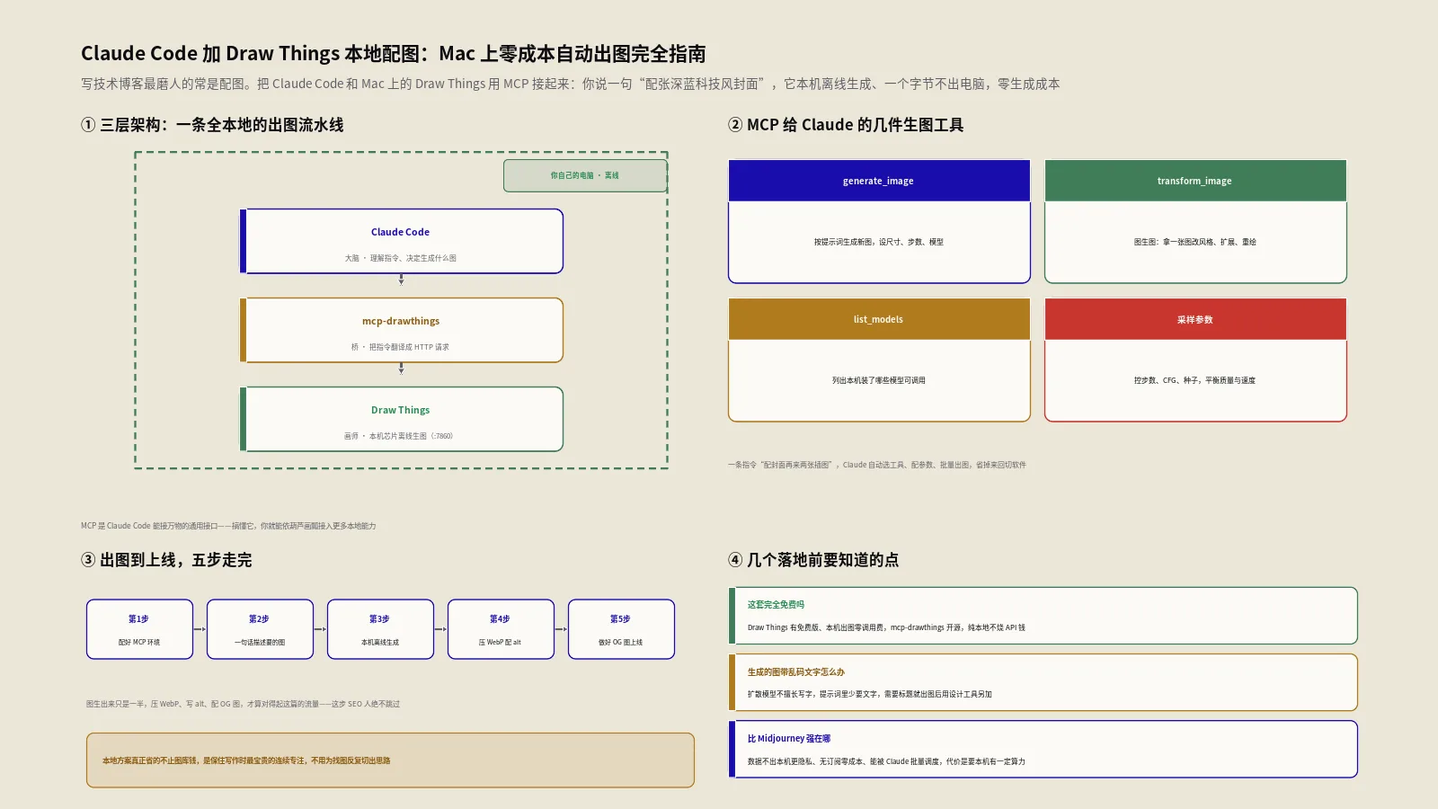
Task: Click the heading 这套完全免费吗
Action: (776, 605)
